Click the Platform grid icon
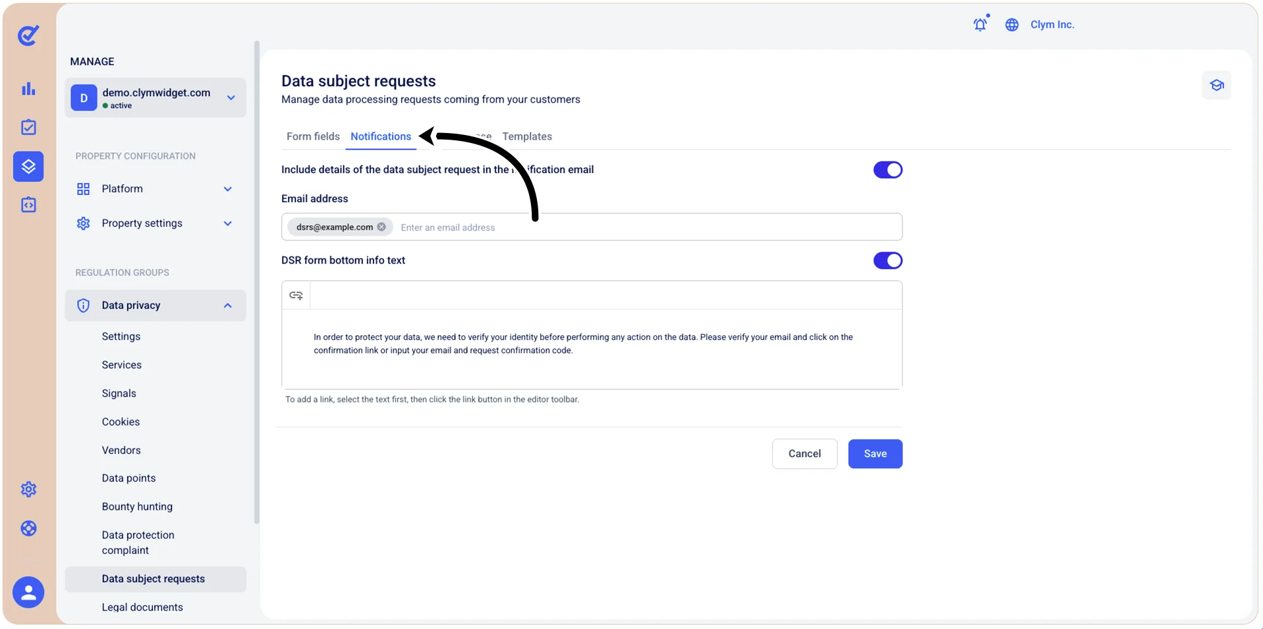This screenshot has width=1263, height=629. point(83,189)
